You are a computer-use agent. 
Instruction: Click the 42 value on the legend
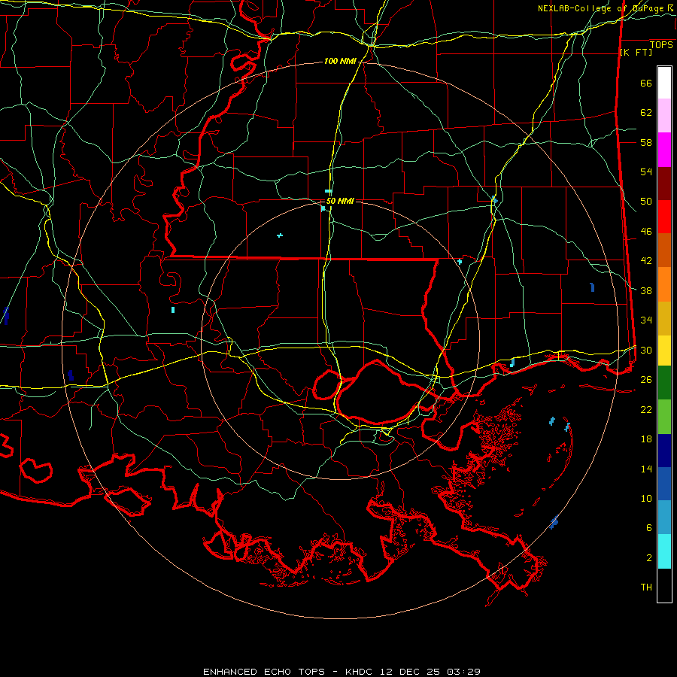tap(646, 261)
